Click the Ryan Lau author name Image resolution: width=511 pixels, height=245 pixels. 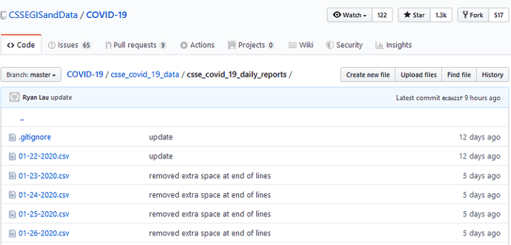point(35,98)
